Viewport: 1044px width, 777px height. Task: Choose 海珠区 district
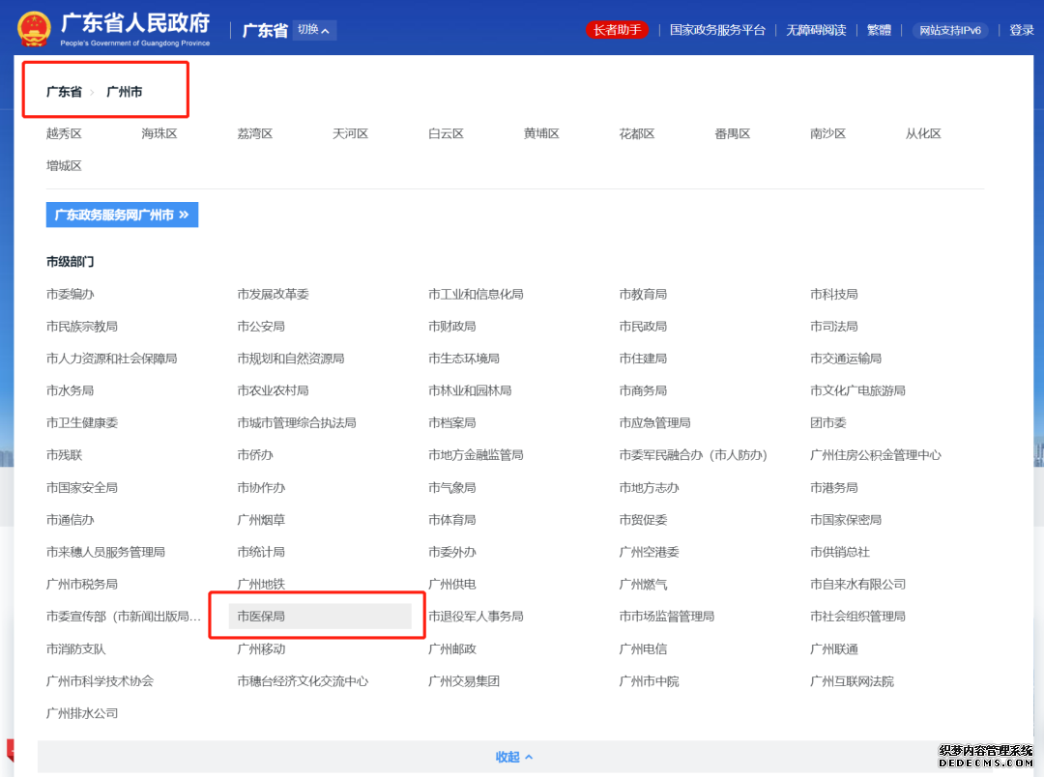point(159,133)
